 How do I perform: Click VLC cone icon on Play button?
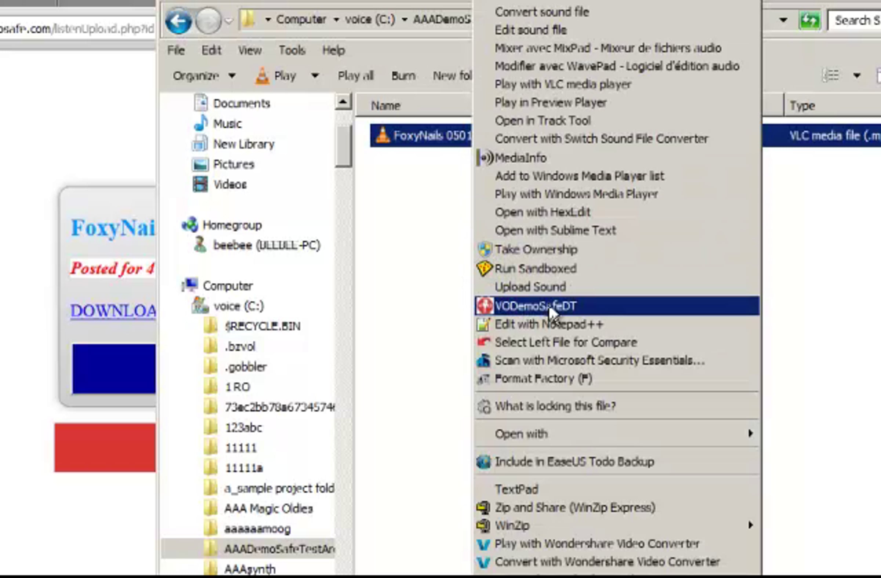pos(262,76)
